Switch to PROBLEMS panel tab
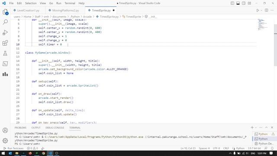Screen dimensions: 277x156 pyautogui.click(x=20, y=128)
